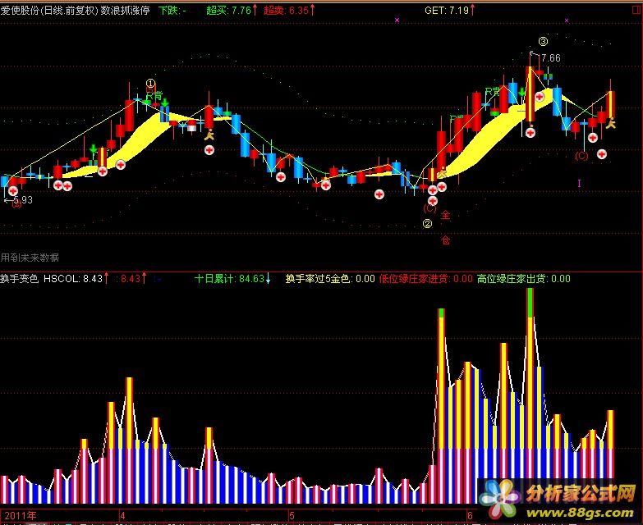The height and width of the screenshot is (525, 643).
Task: Click the 2011年 date axis label
Action: point(20,516)
